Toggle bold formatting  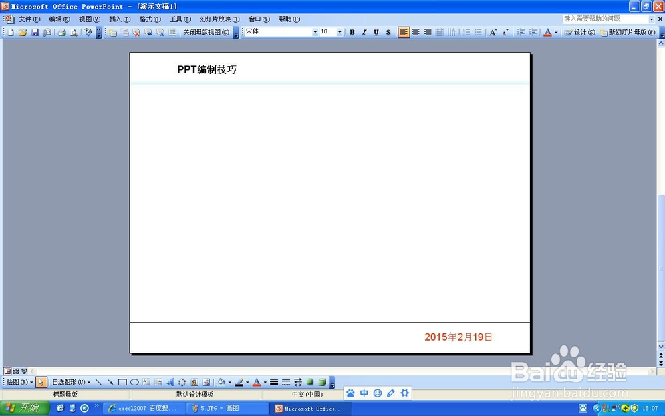tap(352, 31)
